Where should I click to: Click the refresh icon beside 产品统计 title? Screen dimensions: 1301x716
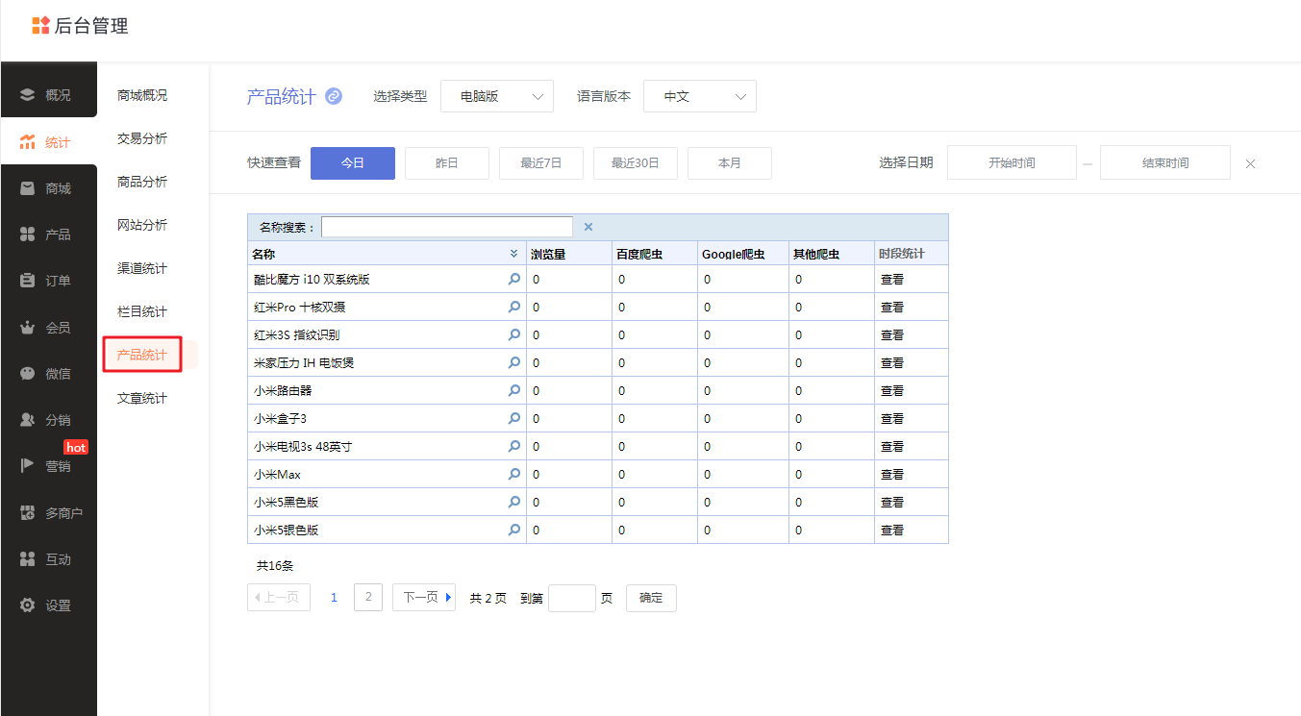coord(334,96)
